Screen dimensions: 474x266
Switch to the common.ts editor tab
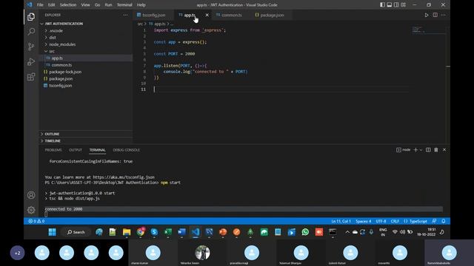(231, 15)
